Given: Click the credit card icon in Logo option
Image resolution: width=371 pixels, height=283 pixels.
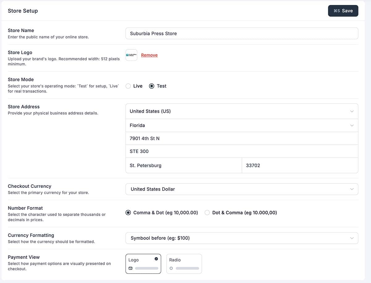Looking at the screenshot, I should [130, 268].
